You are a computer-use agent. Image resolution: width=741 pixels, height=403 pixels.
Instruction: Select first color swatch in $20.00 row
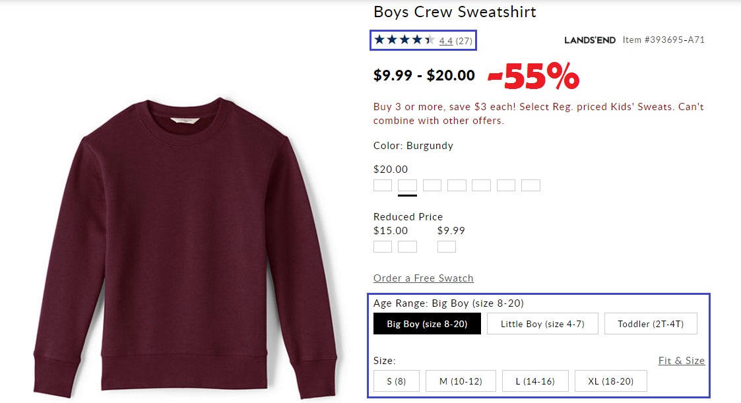point(383,185)
